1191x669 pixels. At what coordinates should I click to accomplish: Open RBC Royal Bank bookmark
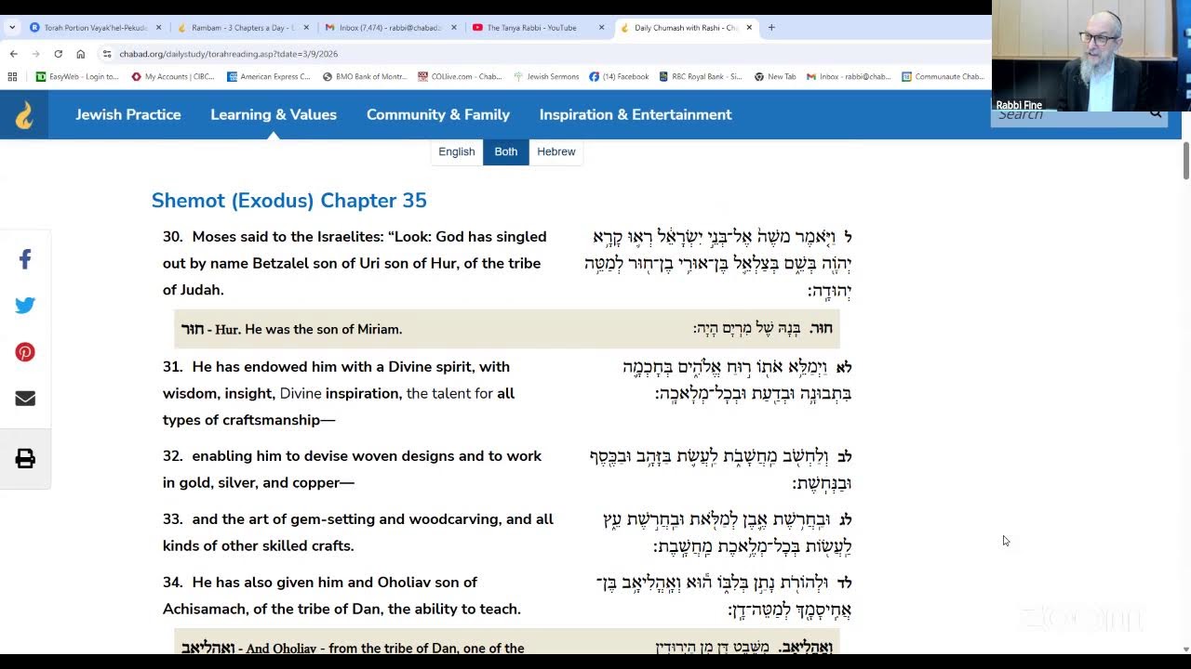point(702,77)
